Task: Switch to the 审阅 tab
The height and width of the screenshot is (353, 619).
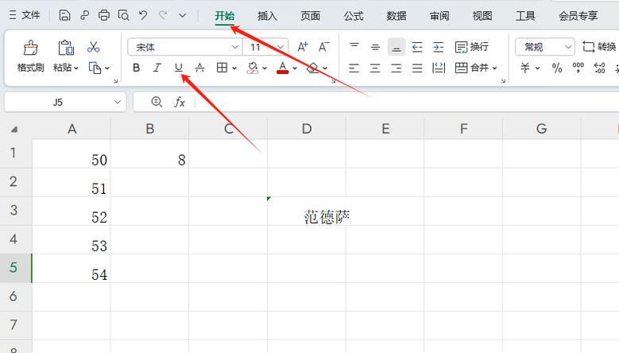Action: [x=439, y=16]
